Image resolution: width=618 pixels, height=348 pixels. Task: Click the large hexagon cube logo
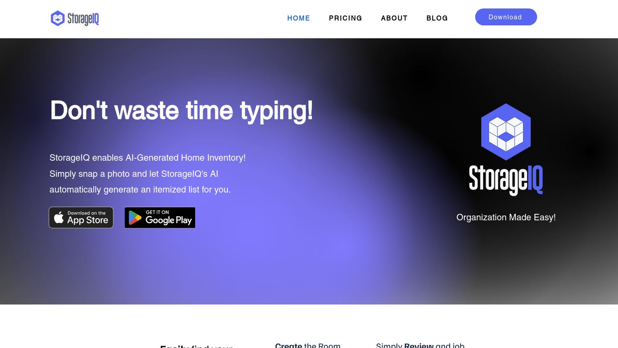click(506, 132)
